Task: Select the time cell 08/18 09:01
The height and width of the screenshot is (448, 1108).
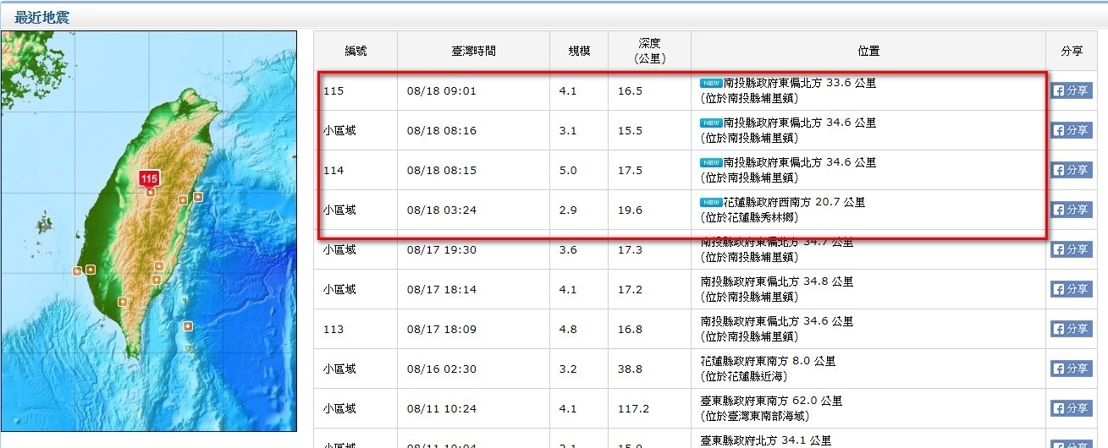Action: pos(441,90)
